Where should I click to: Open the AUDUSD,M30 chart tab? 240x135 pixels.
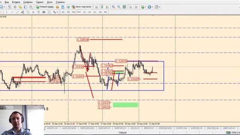[x=69, y=128]
